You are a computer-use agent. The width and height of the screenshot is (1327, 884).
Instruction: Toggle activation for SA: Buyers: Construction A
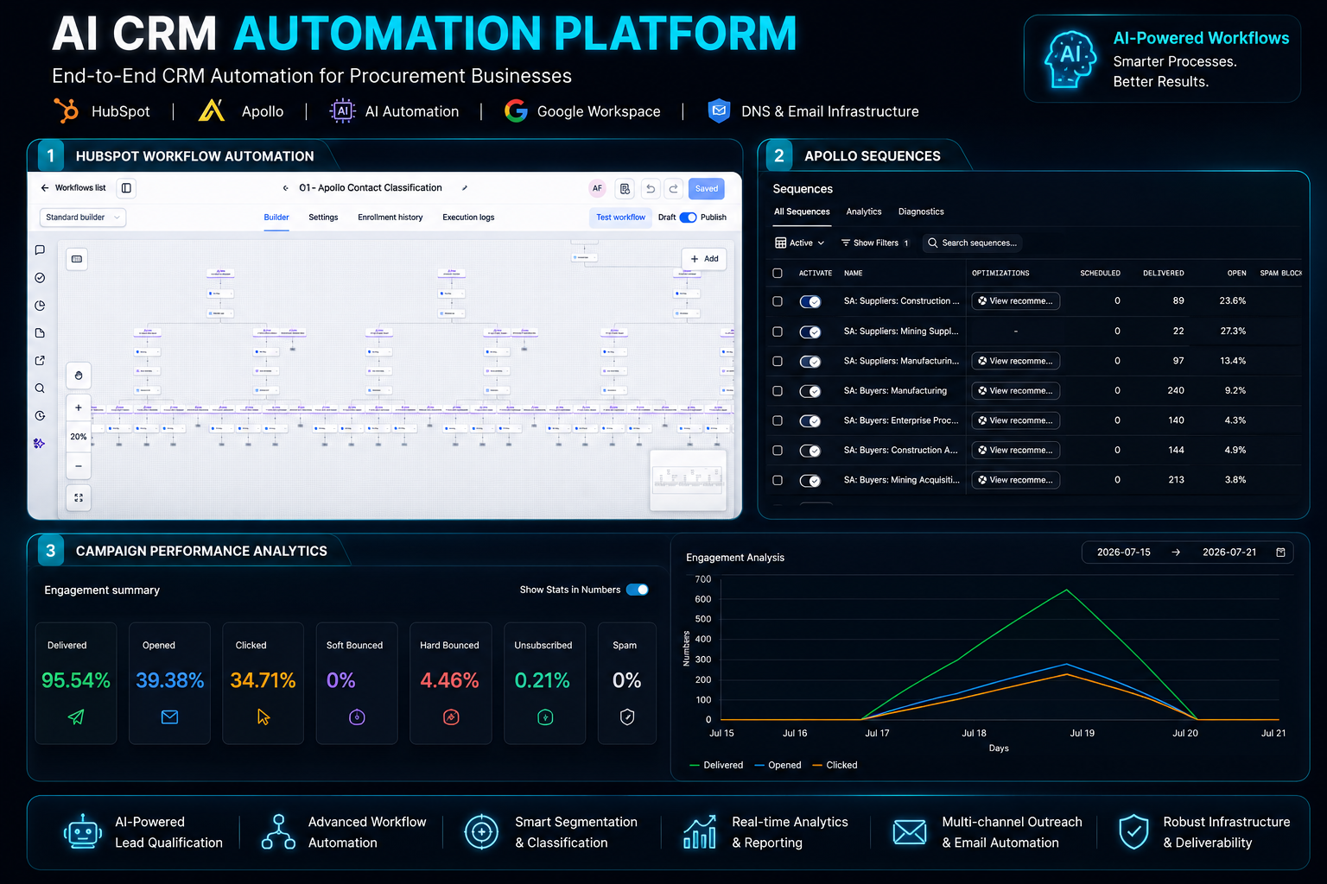click(810, 451)
